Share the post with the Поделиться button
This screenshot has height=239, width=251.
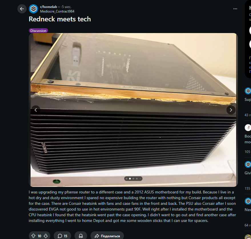[x=107, y=236]
